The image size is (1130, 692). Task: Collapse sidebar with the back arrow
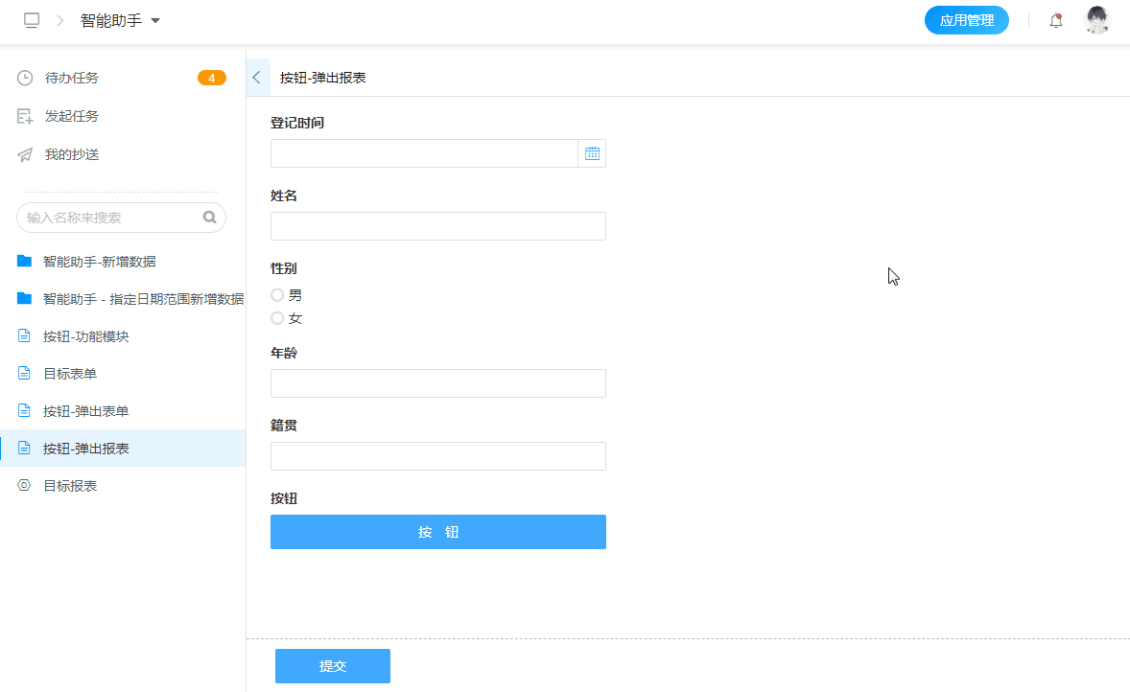257,78
